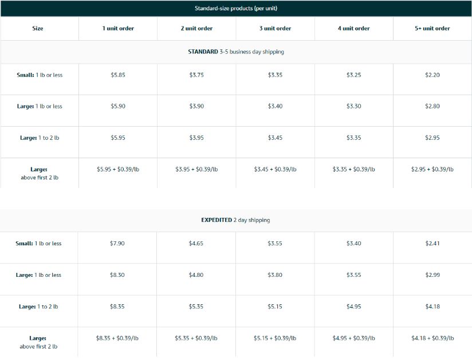
Task: Select the $7.90 expedited small price
Action: click(117, 244)
